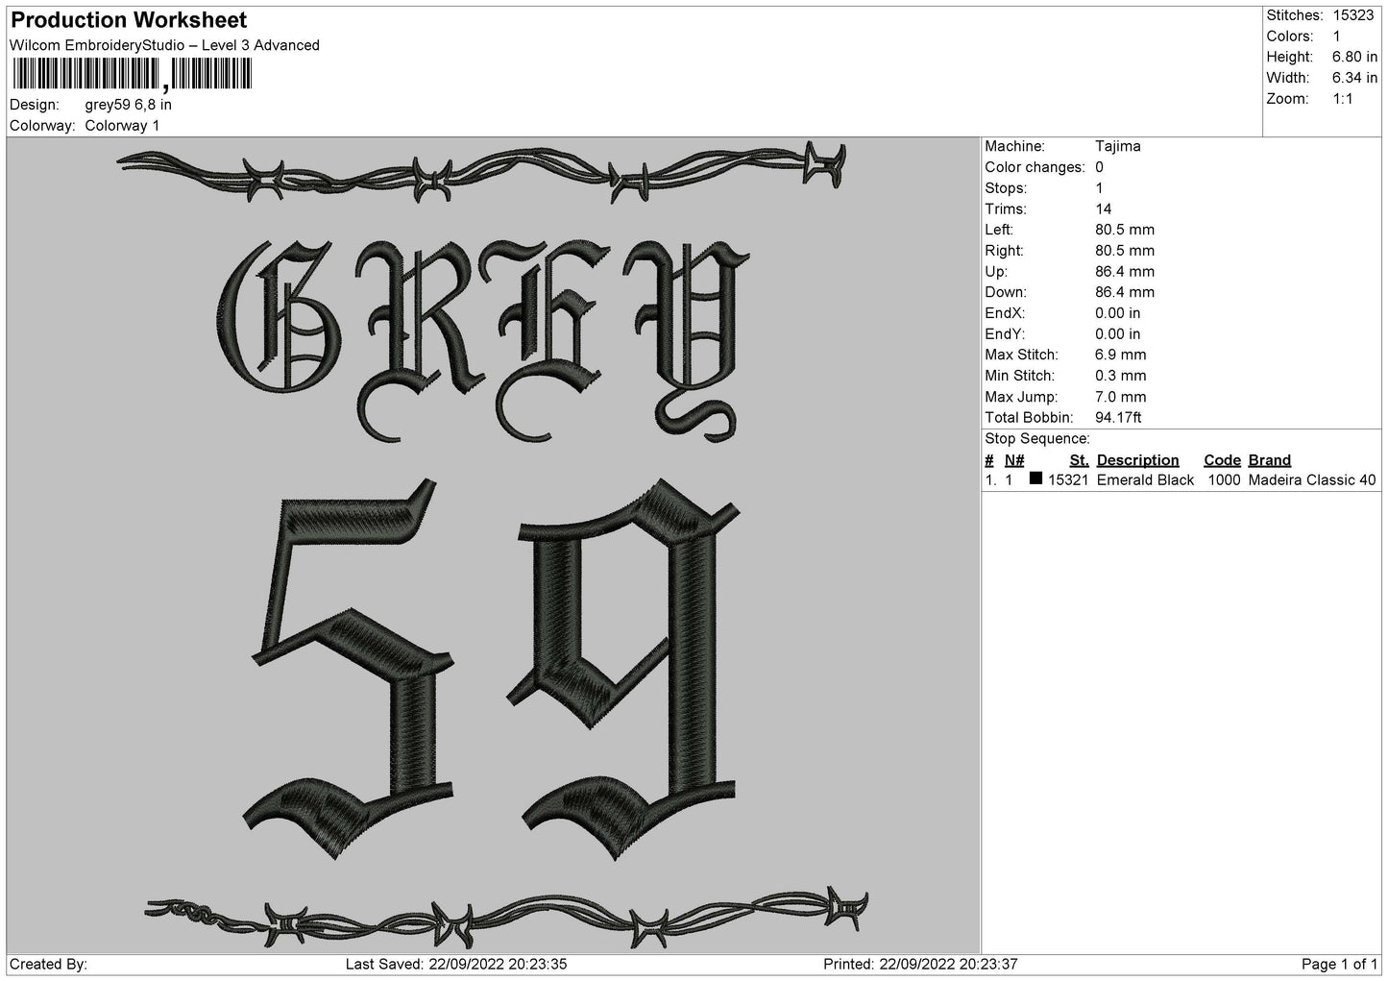This screenshot has width=1388, height=981.
Task: Click the Left value '80.5 mm'
Action: pos(1125,230)
